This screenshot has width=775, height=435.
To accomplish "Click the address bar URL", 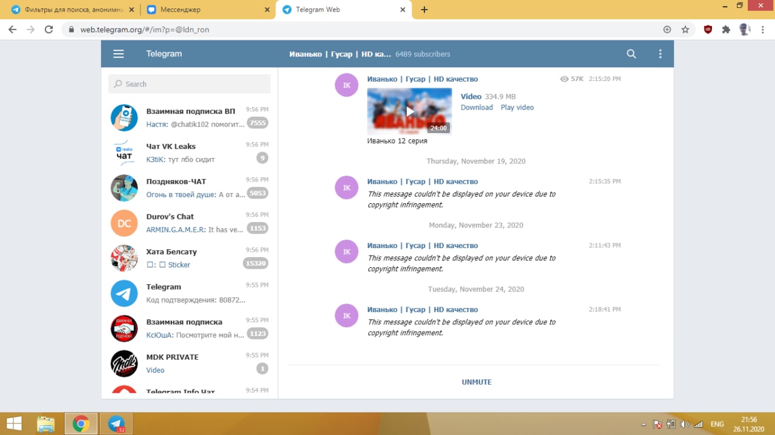I will pyautogui.click(x=145, y=29).
